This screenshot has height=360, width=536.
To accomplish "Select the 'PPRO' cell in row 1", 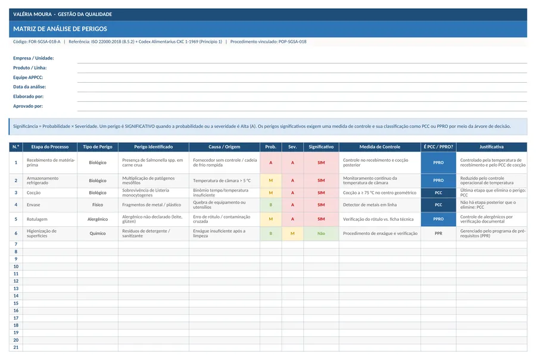I will 438,162.
